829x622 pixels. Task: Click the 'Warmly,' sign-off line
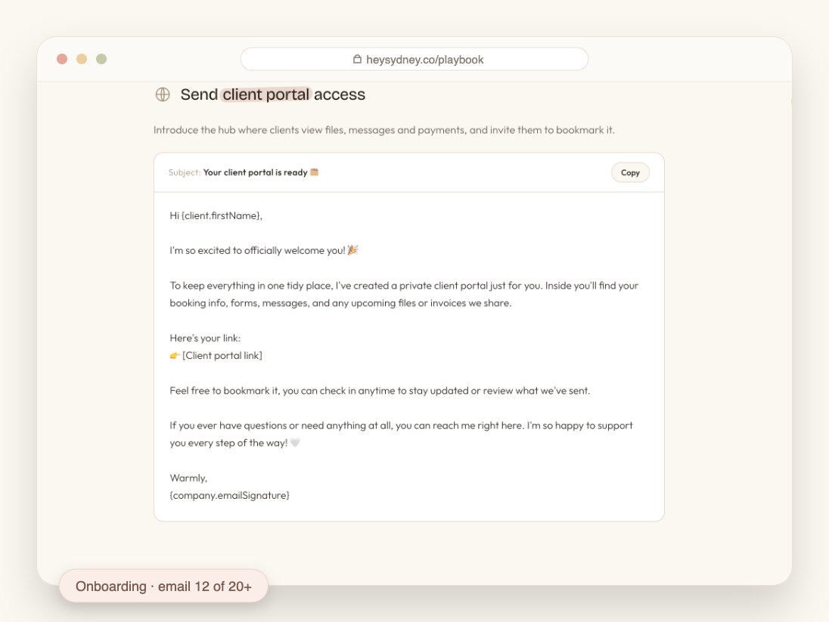(188, 478)
